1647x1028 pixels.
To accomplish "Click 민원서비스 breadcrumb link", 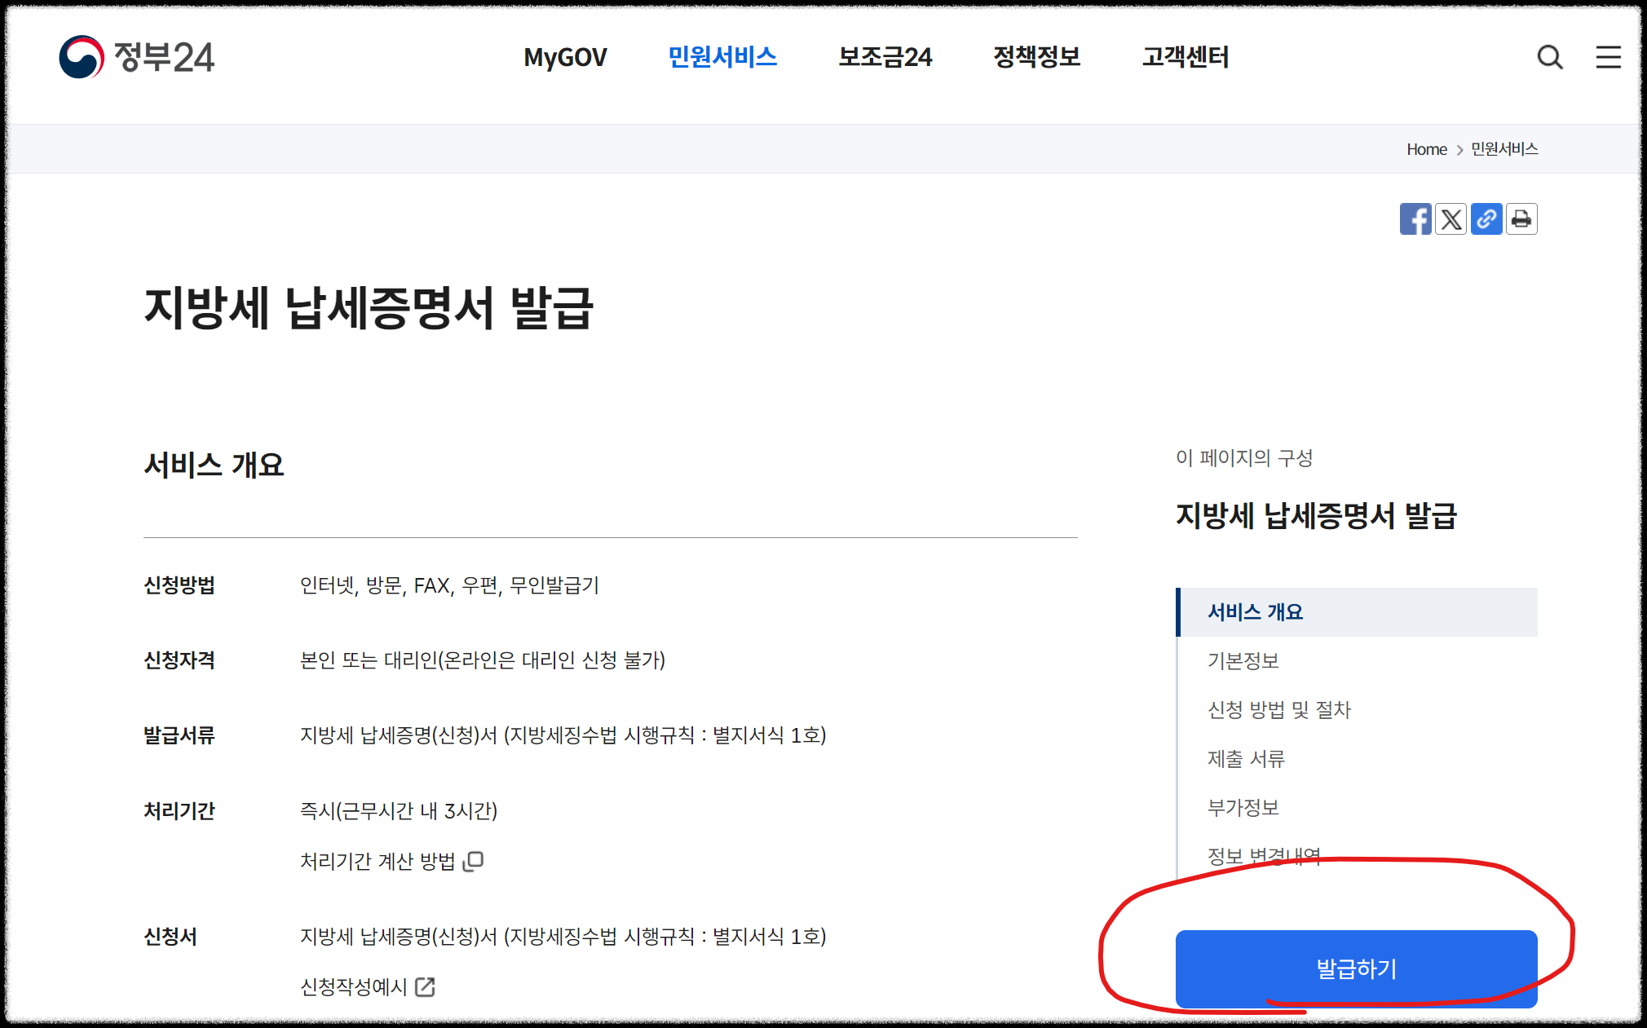I will coord(1504,149).
